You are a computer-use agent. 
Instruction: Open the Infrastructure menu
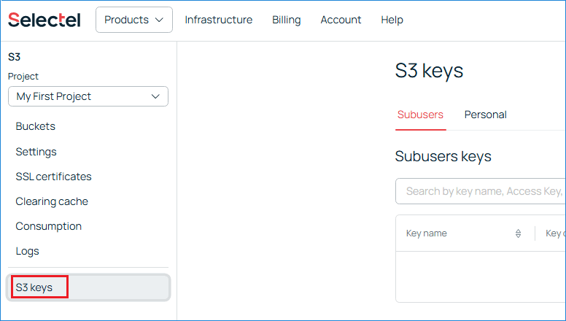[x=218, y=20]
